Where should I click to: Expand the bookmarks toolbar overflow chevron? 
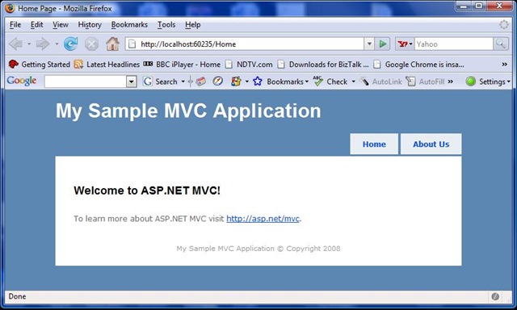tap(504, 65)
